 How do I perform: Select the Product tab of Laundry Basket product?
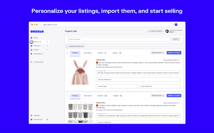point(75,96)
